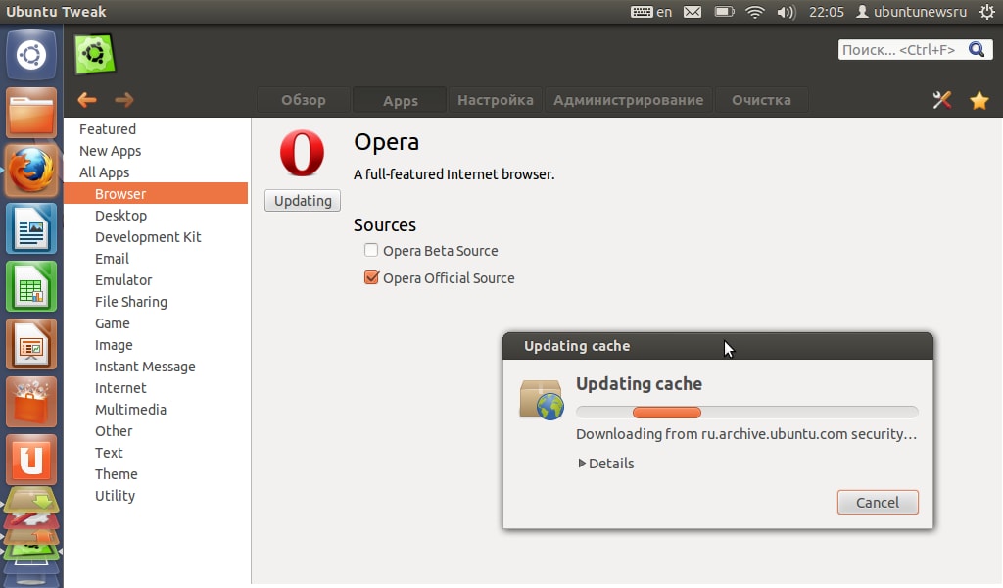Select the File Sharing category

(x=156, y=302)
